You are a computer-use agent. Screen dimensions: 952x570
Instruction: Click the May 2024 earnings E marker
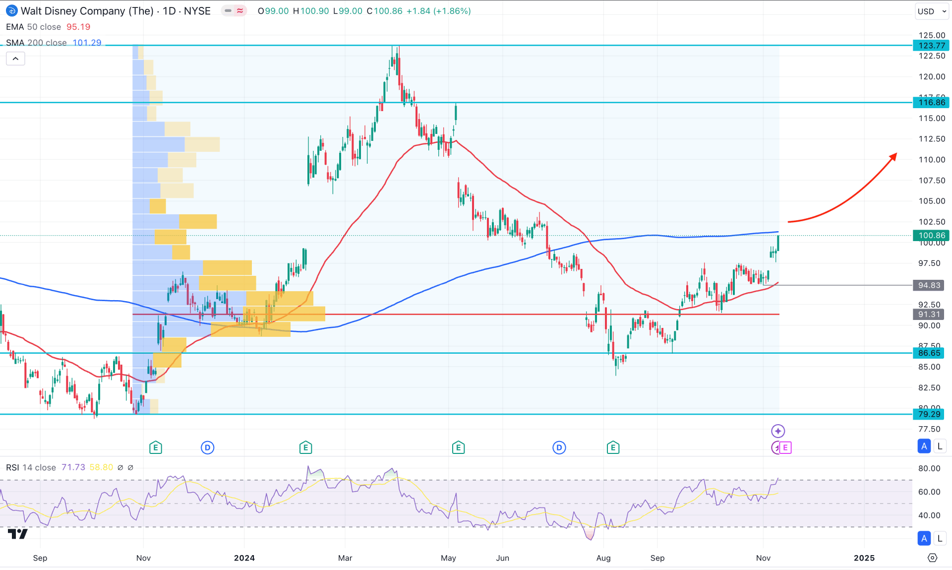(458, 447)
